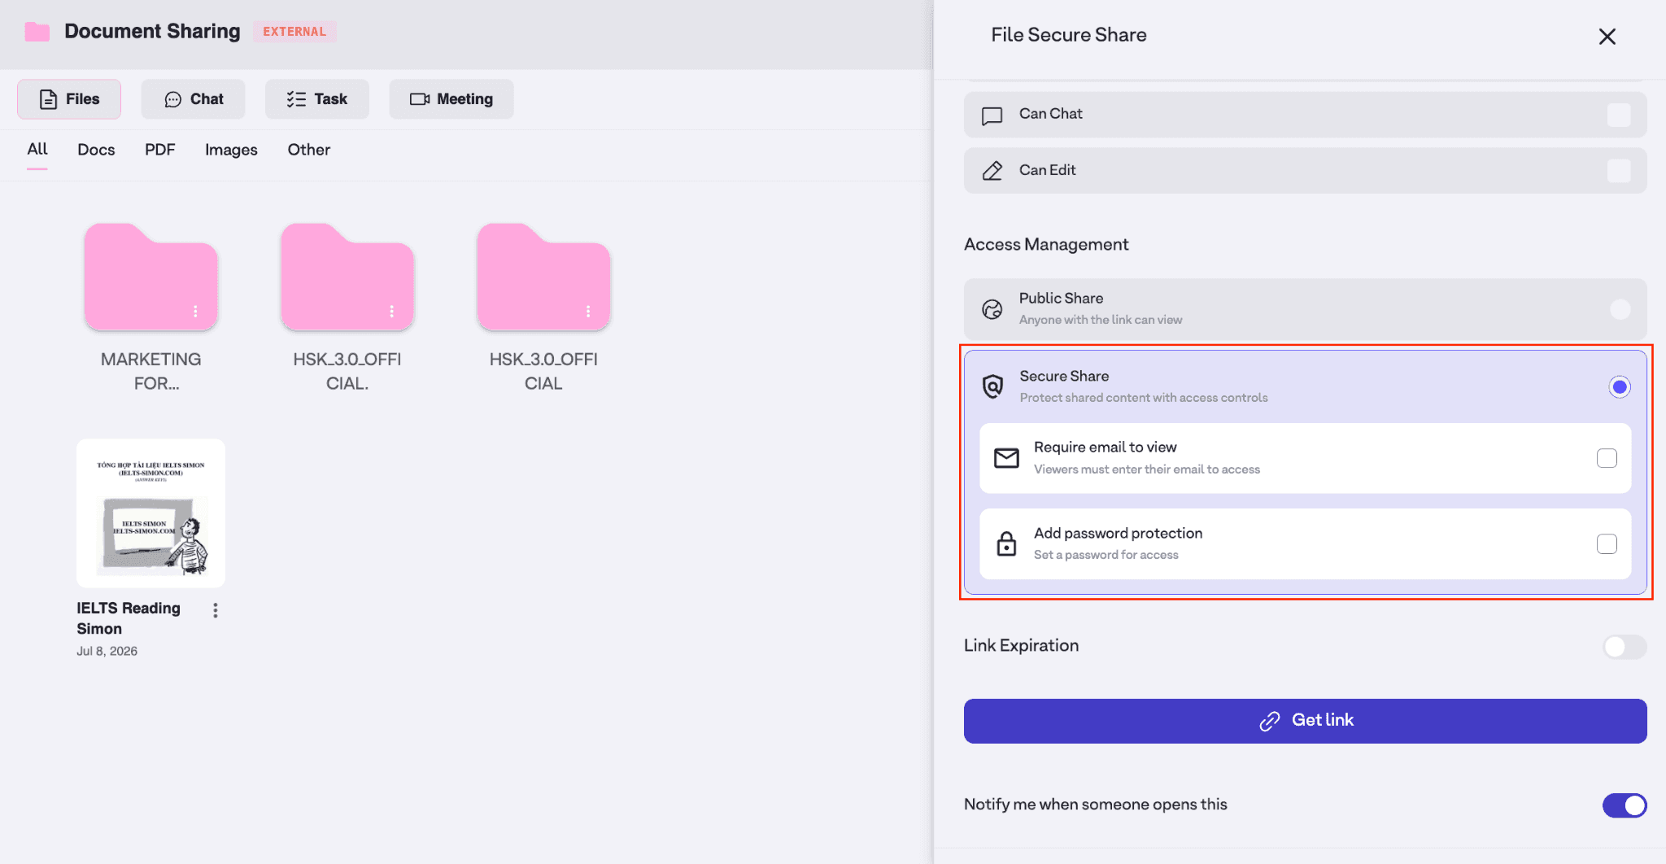Click the Jul 8, 2026 date
Image resolution: width=1666 pixels, height=864 pixels.
[107, 651]
